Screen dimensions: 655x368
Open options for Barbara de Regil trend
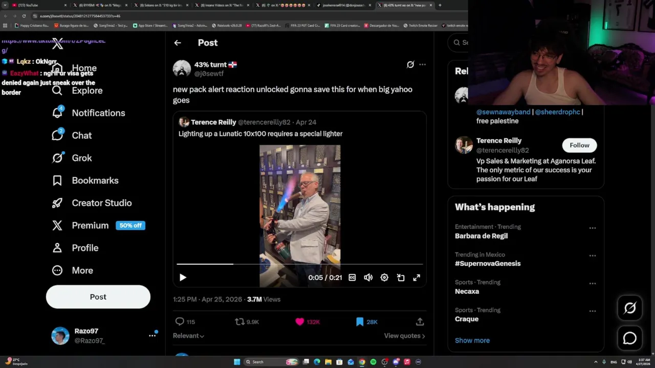592,228
